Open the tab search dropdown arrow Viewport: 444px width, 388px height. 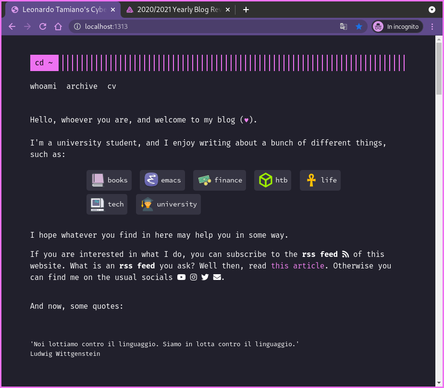click(x=432, y=10)
